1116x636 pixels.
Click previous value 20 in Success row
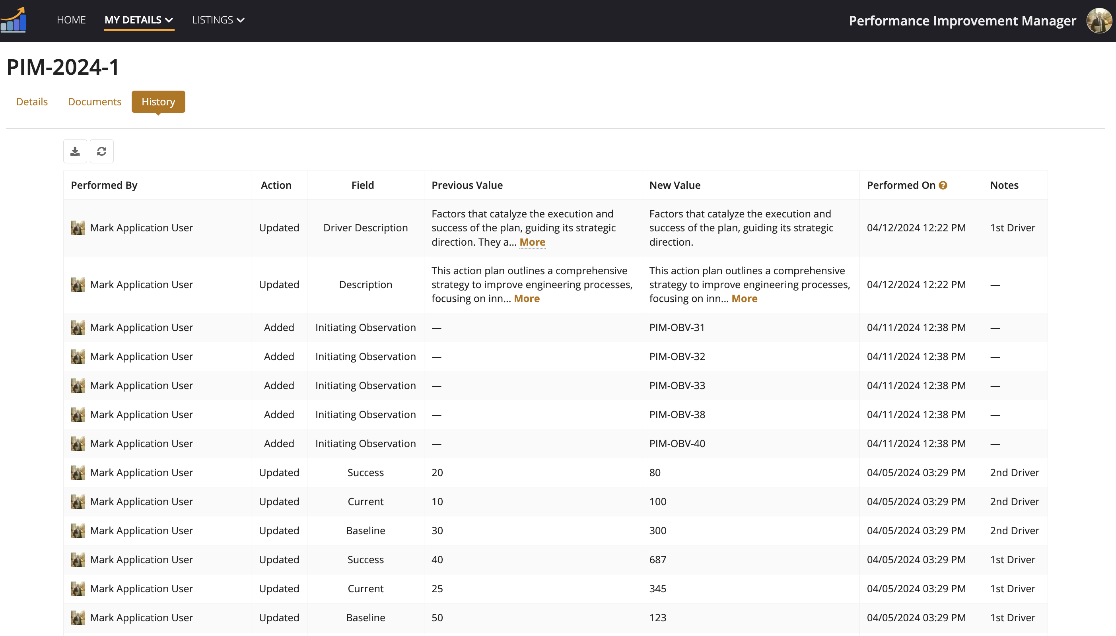[437, 473]
